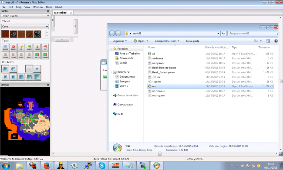Set largest brush size

point(37,77)
